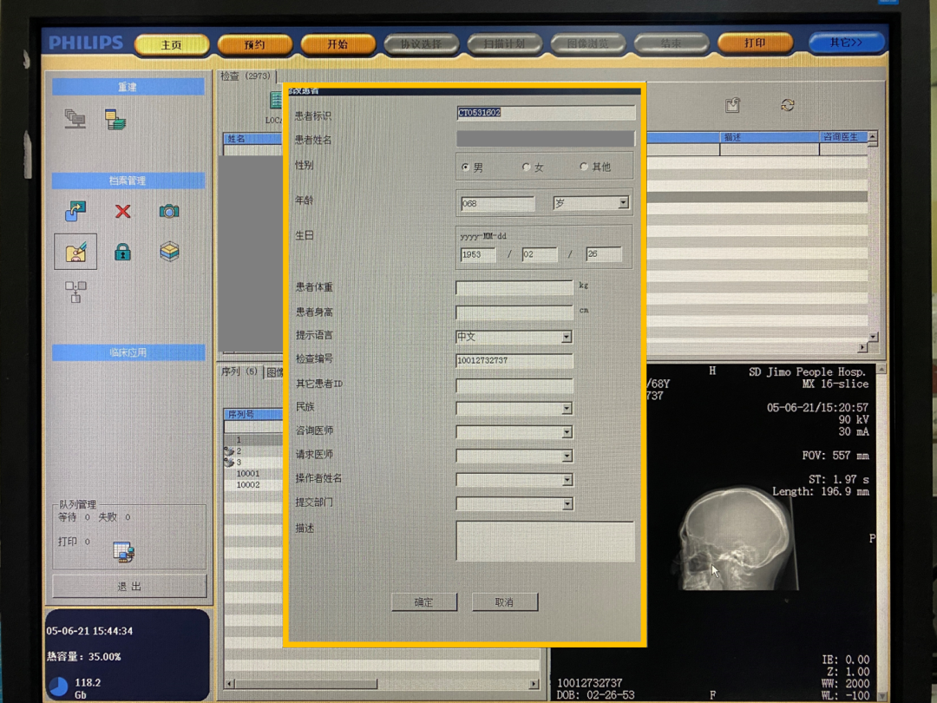937x703 pixels.
Task: Click the 图像浏览 tab
Action: [587, 43]
